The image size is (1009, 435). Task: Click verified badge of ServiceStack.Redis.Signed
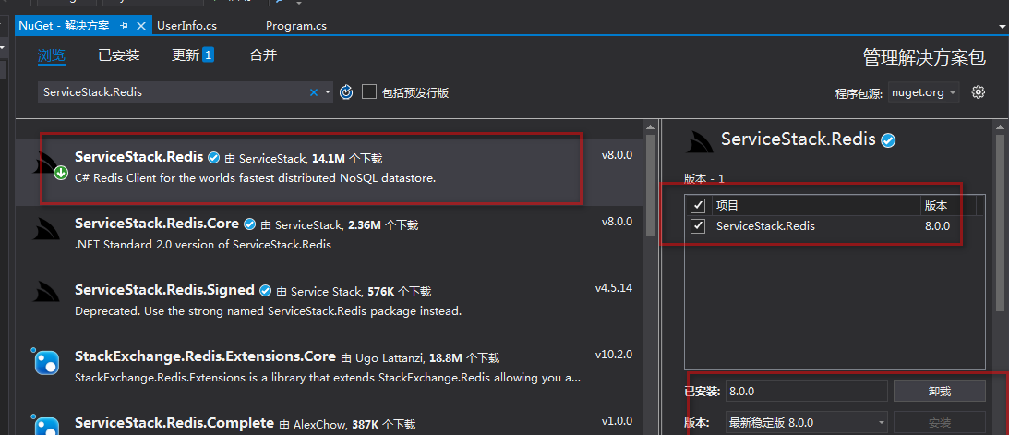265,291
